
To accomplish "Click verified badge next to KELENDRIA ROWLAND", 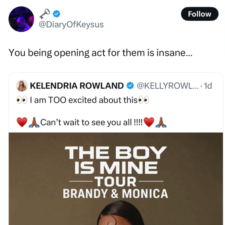I will pos(130,86).
